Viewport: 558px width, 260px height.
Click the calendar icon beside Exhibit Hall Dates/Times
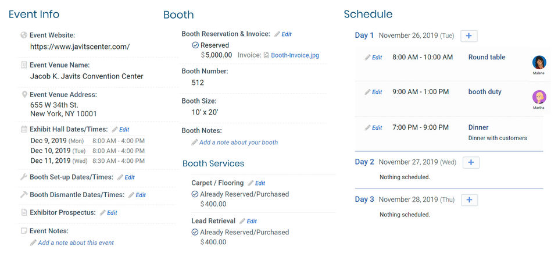(x=24, y=129)
